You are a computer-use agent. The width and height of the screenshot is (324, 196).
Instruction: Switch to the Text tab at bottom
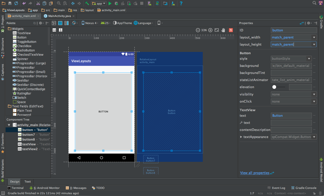click(x=28, y=182)
